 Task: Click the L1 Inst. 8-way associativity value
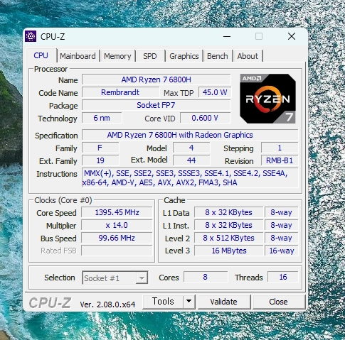click(281, 225)
